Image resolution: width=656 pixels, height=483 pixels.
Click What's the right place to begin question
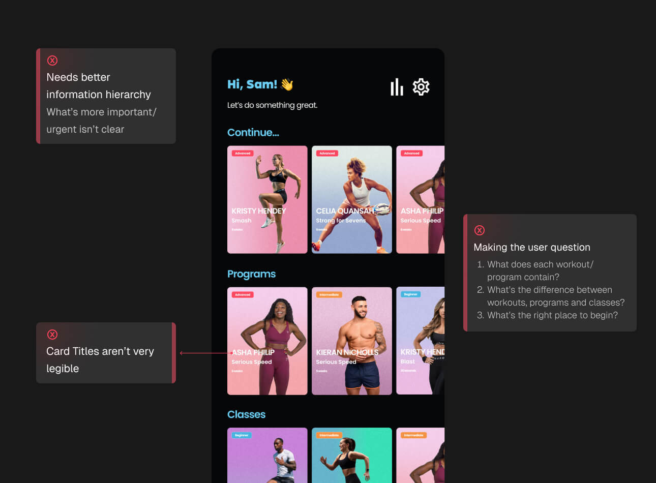click(548, 315)
